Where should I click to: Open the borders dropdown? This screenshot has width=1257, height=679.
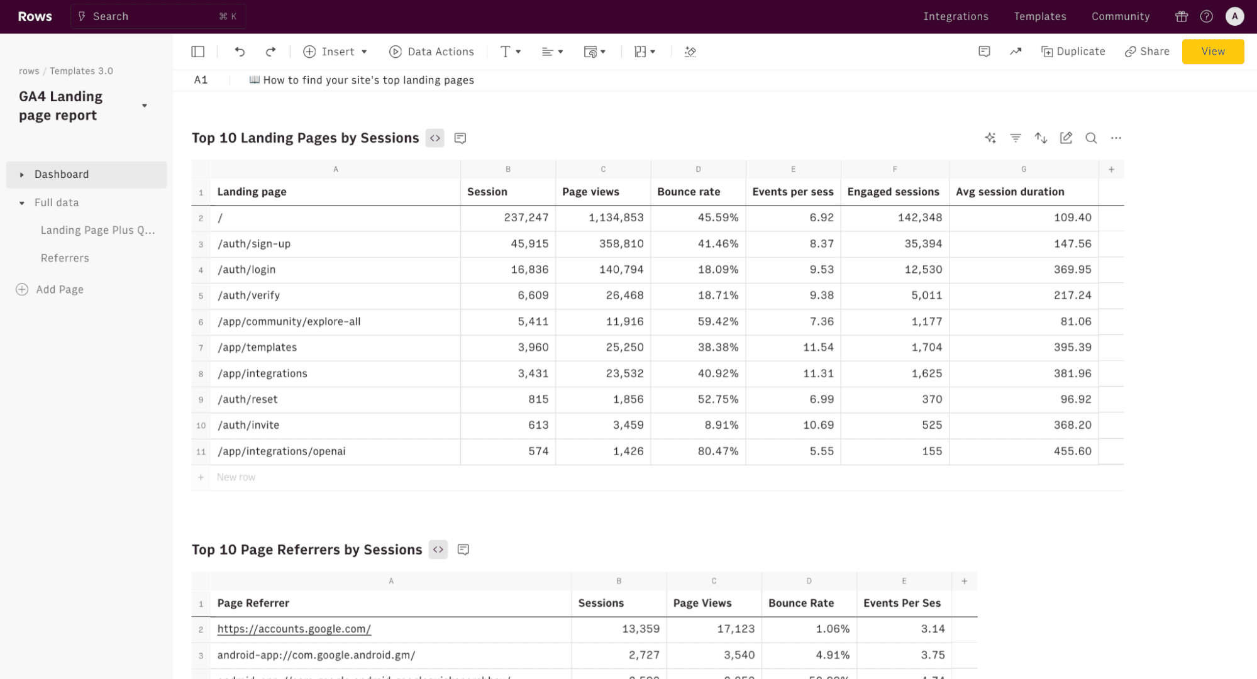tap(645, 52)
